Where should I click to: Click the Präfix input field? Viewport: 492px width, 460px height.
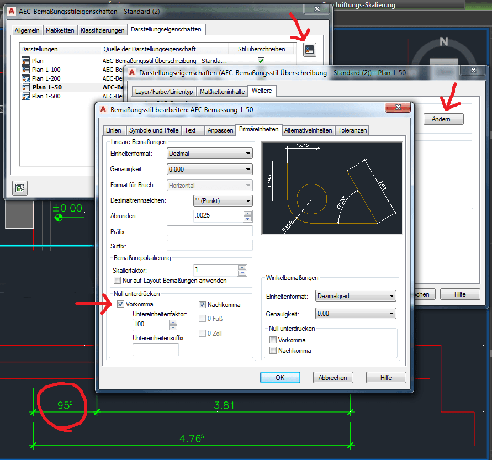click(210, 231)
